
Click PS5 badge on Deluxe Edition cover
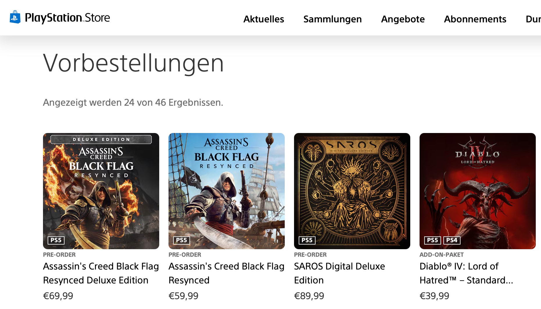pos(56,240)
